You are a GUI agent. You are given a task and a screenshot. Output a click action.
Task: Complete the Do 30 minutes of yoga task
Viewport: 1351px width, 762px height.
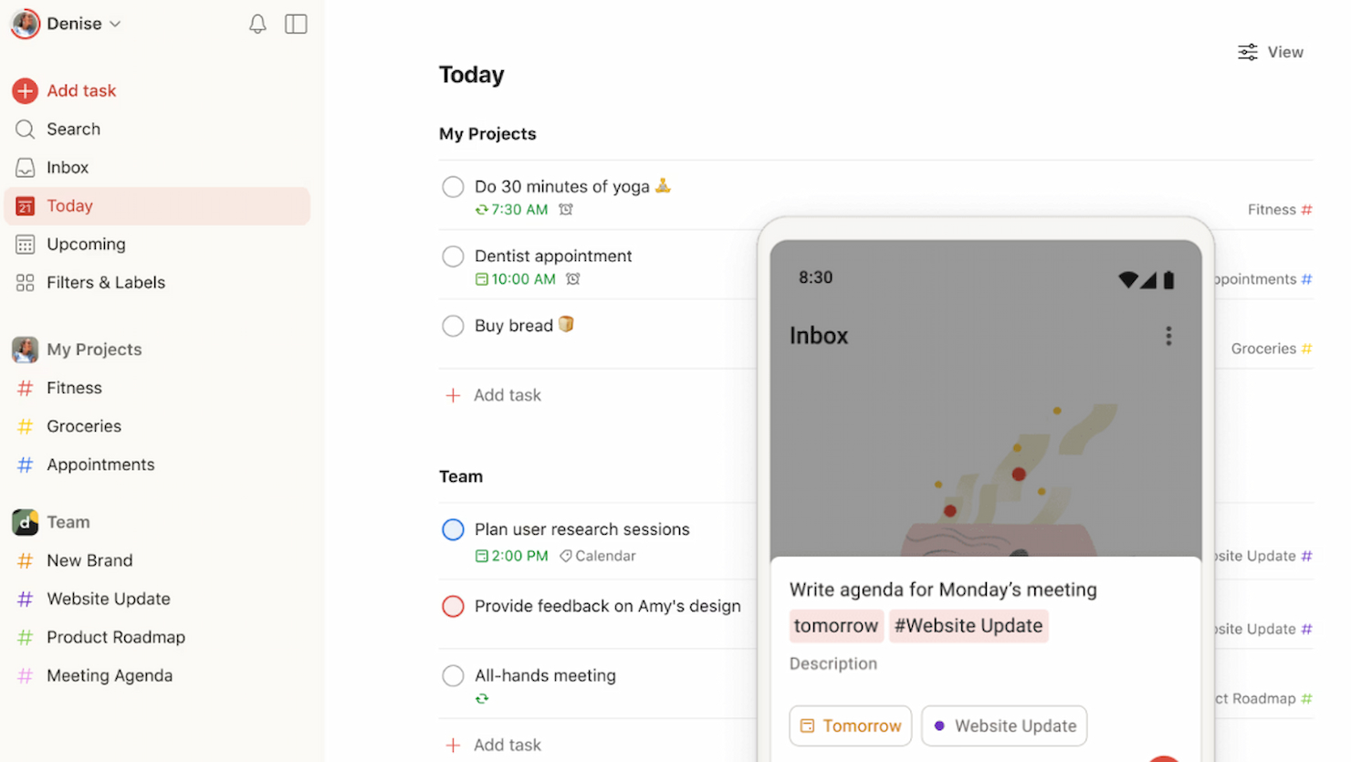(453, 187)
